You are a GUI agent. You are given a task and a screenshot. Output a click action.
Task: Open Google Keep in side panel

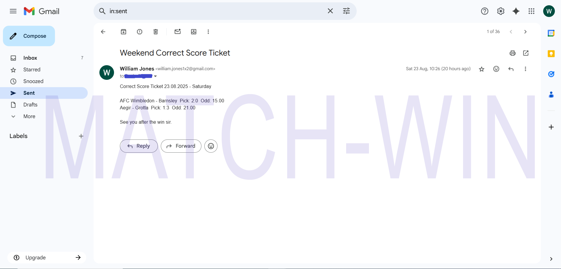(551, 54)
